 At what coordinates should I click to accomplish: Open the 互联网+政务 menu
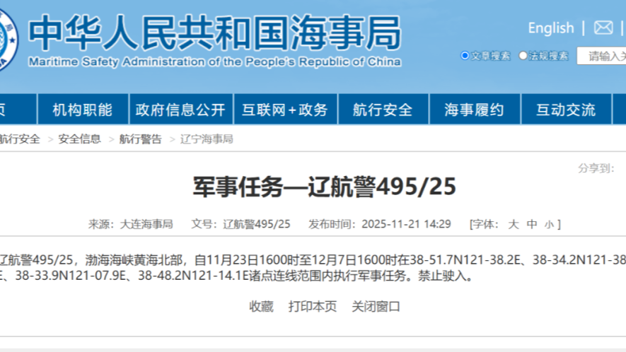(285, 110)
